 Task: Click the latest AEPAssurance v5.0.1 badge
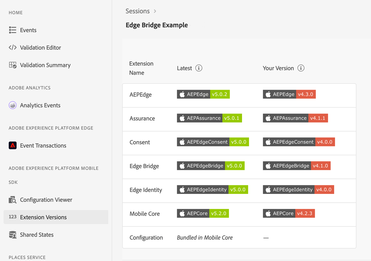click(209, 118)
